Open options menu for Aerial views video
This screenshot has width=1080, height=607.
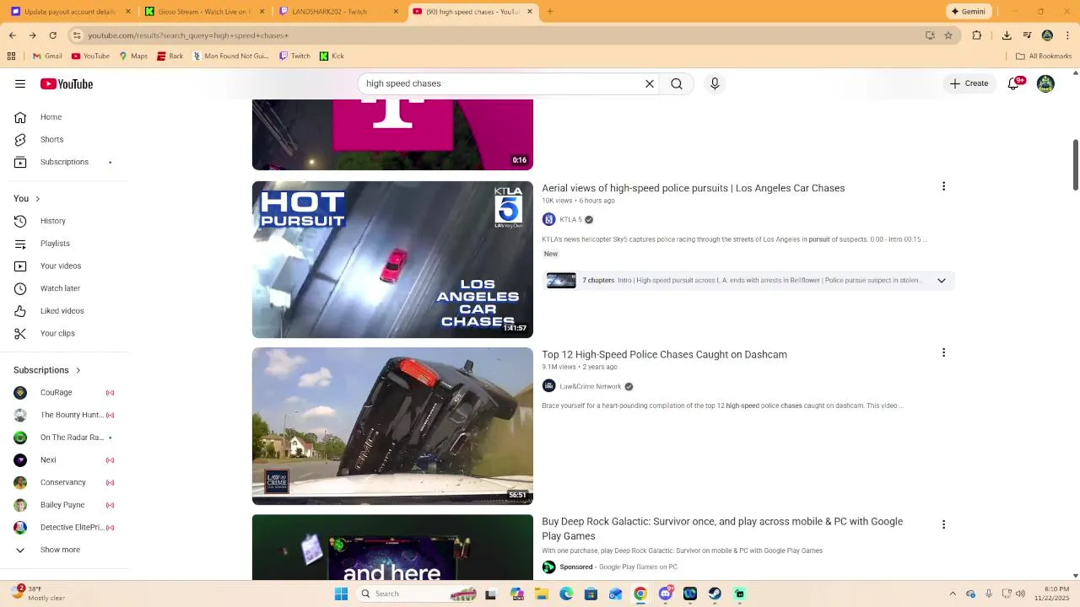(943, 186)
